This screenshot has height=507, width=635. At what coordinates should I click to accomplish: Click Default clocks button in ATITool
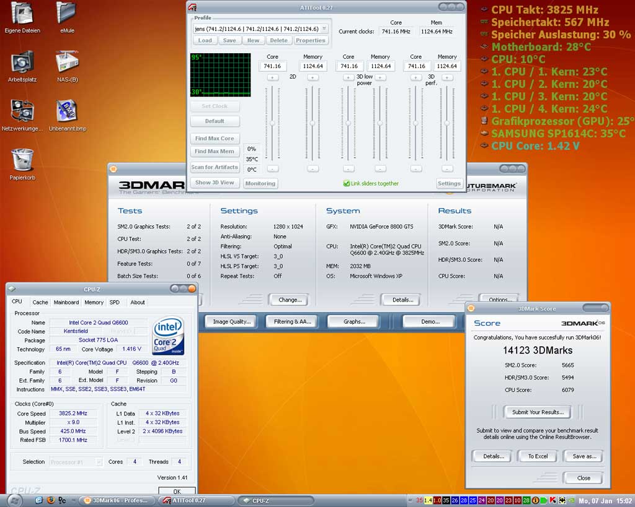215,121
